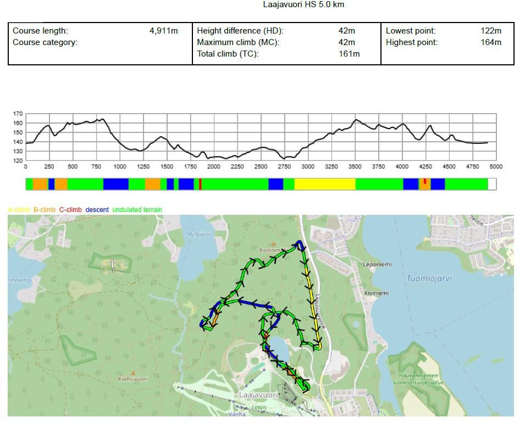Click the 2500 distance axis label

(261, 166)
